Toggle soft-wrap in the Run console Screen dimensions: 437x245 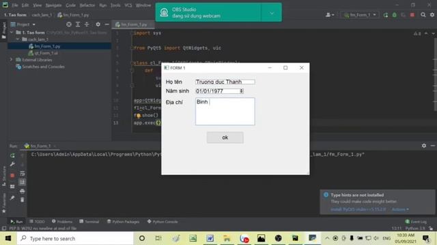point(23,174)
